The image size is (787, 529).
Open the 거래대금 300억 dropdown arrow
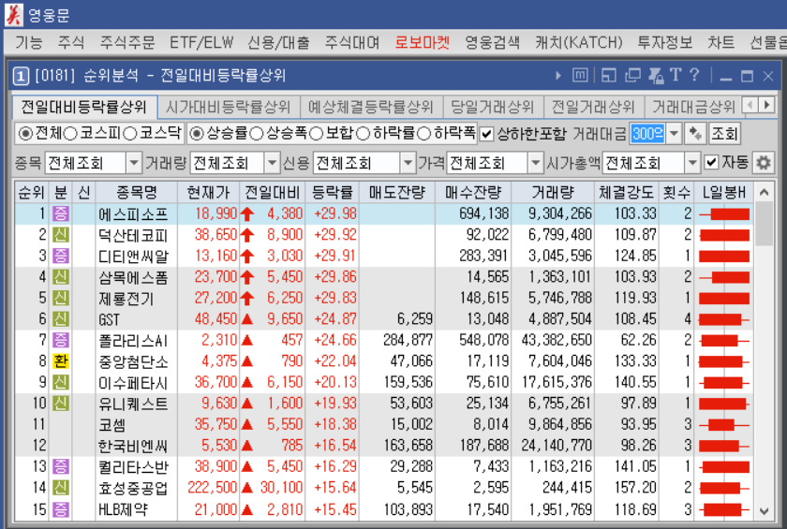[674, 133]
